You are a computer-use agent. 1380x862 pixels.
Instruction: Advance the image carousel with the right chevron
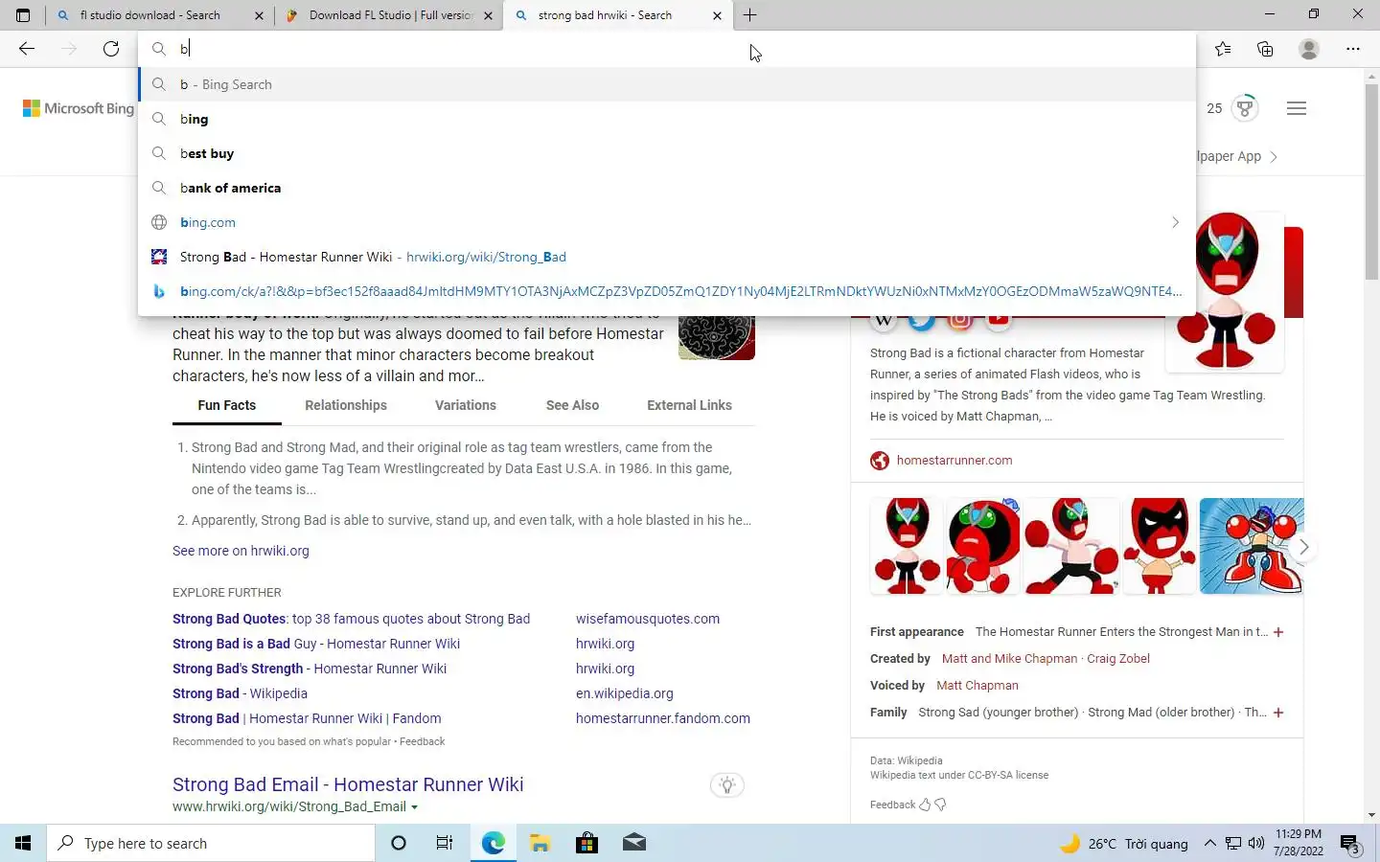click(1303, 547)
